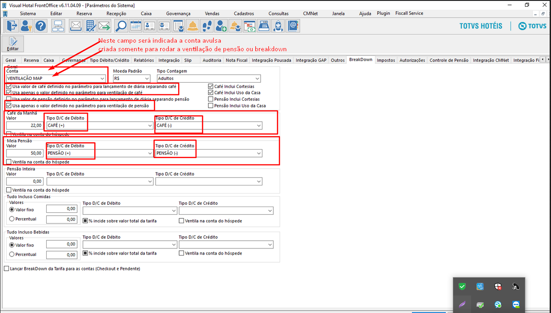Image resolution: width=551 pixels, height=313 pixels.
Task: Open the Reserva menu
Action: pyautogui.click(x=84, y=13)
